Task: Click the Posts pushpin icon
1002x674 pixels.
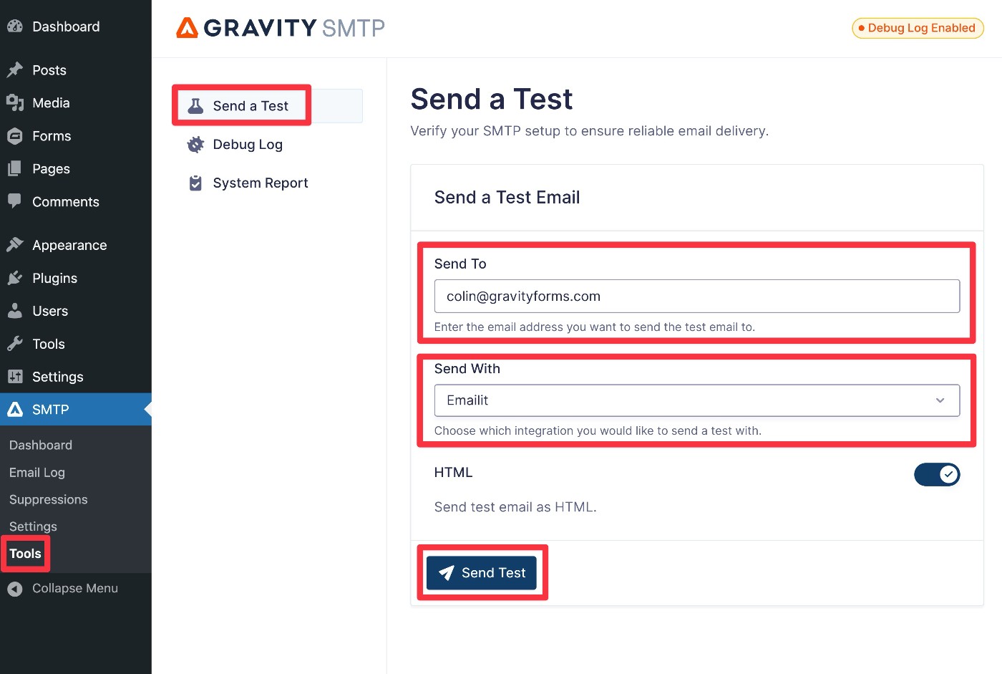Action: pyautogui.click(x=15, y=70)
